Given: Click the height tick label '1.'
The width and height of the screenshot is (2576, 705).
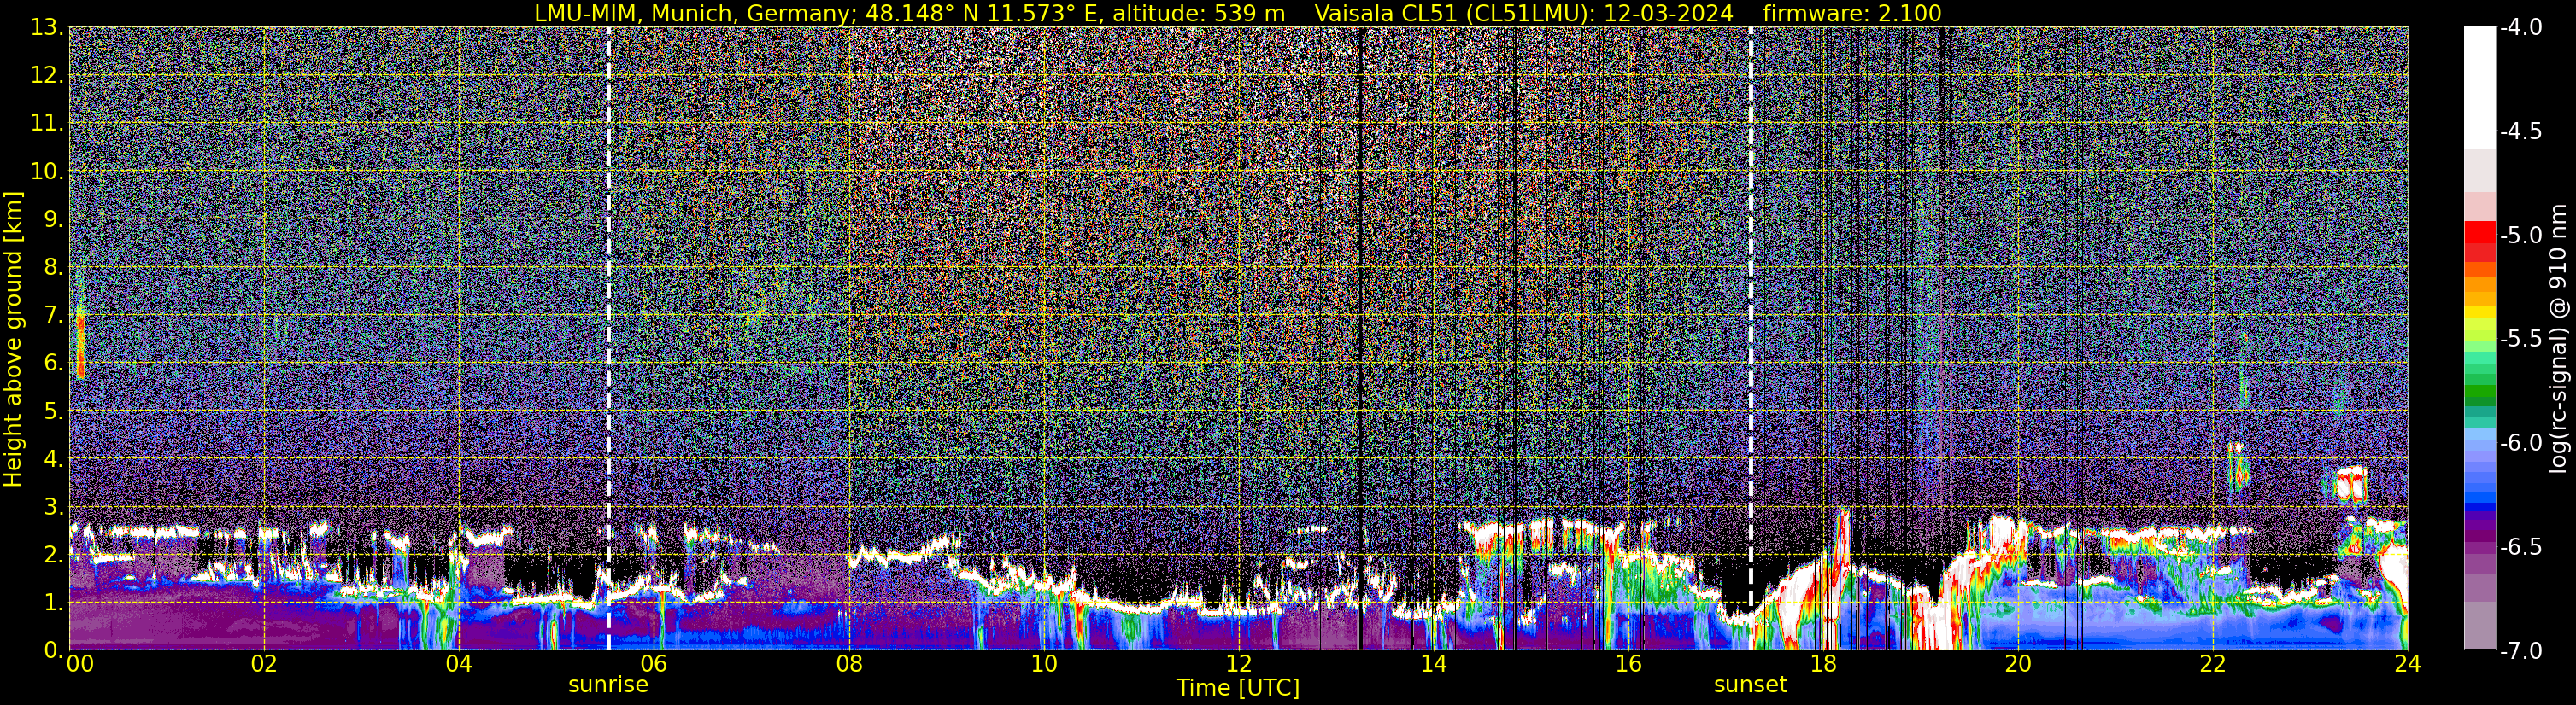Looking at the screenshot, I should pyautogui.click(x=52, y=602).
